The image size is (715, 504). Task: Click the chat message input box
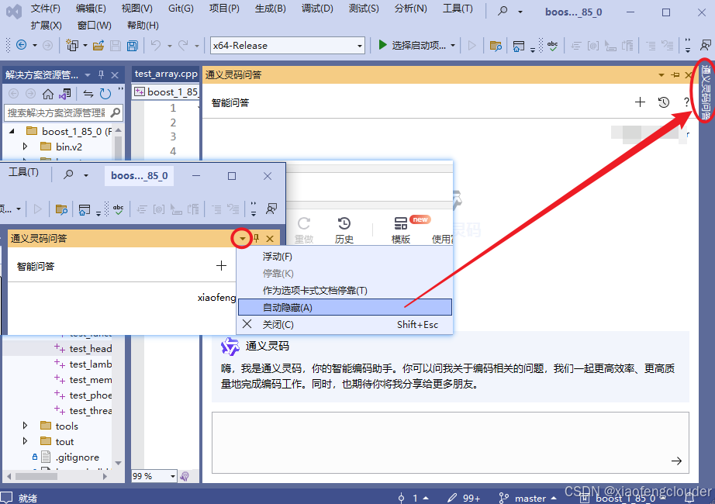click(x=450, y=443)
